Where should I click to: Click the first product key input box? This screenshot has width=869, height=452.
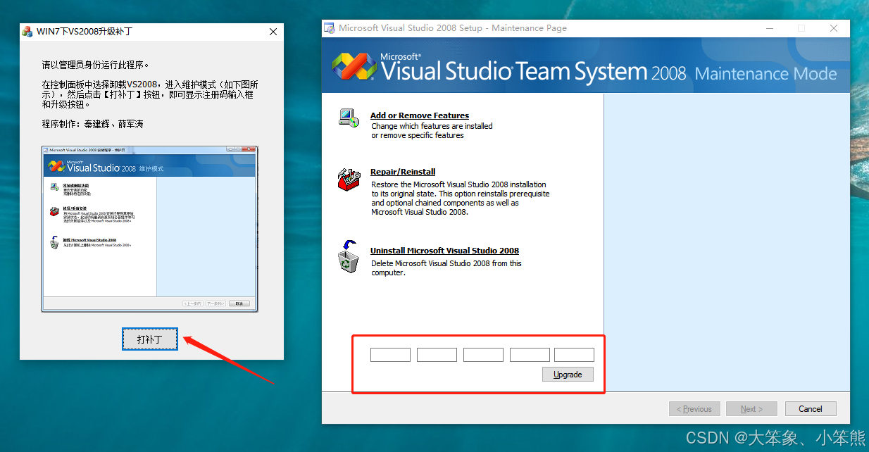(x=390, y=355)
